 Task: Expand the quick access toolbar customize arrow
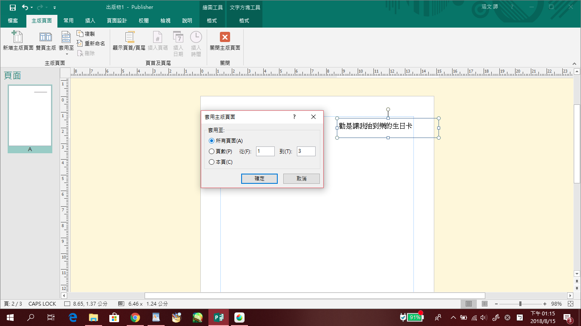click(54, 8)
